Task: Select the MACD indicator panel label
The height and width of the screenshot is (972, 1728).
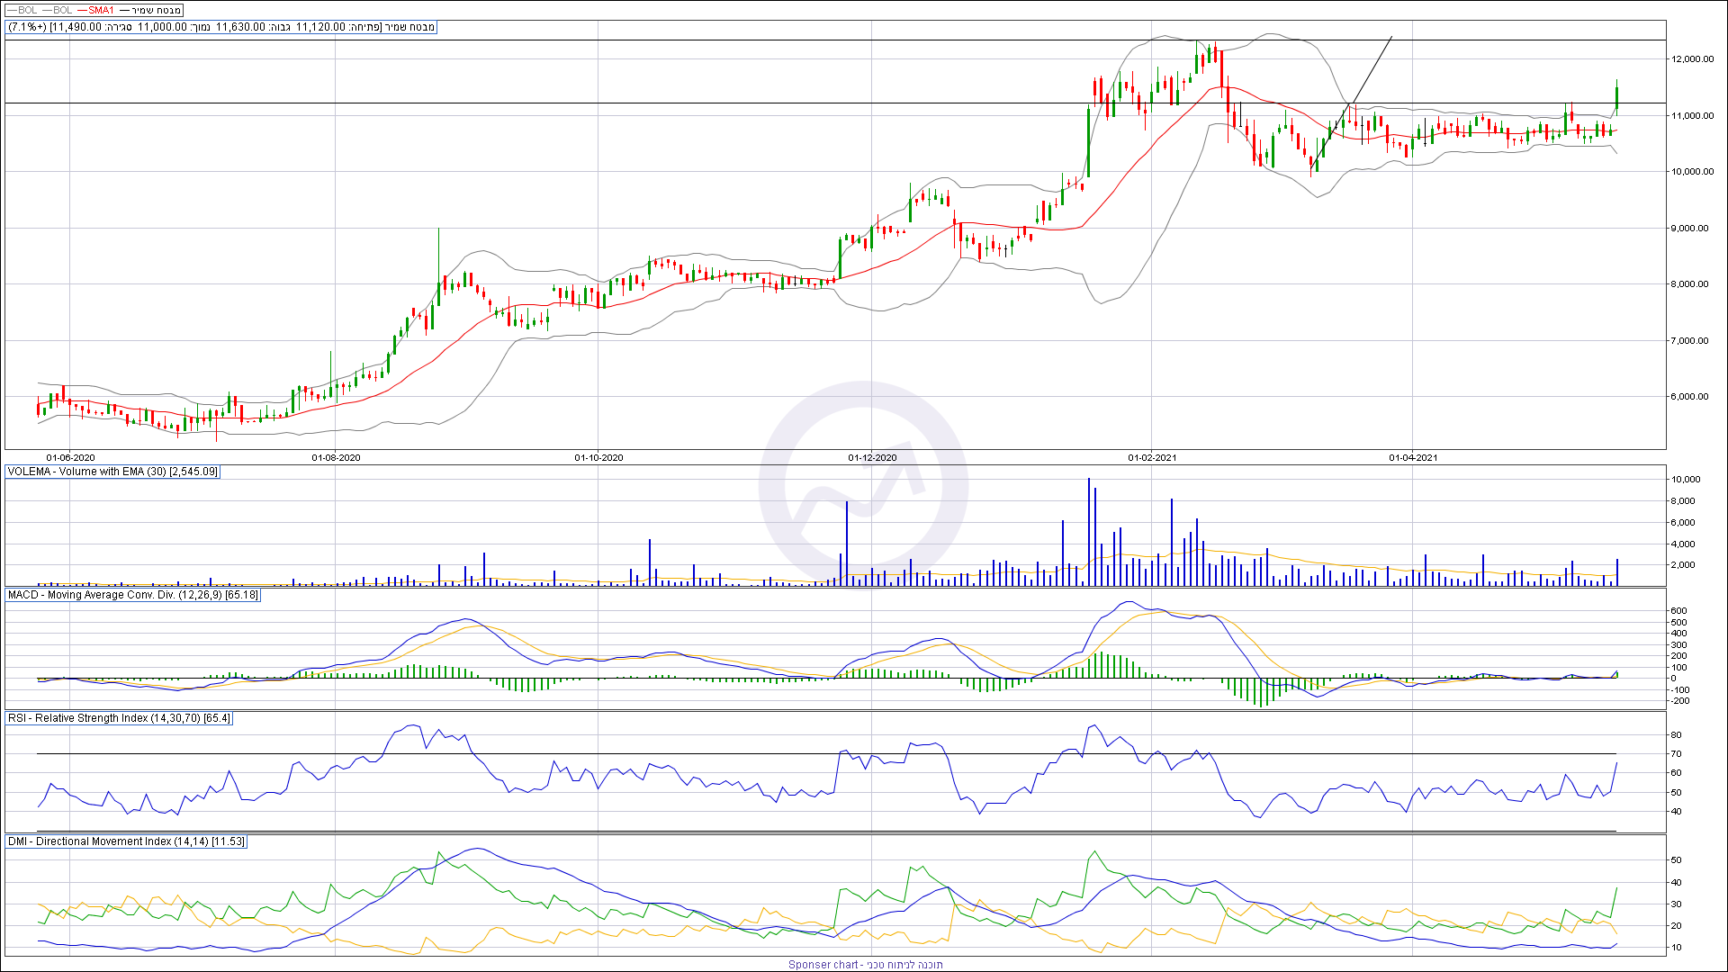Action: point(132,595)
